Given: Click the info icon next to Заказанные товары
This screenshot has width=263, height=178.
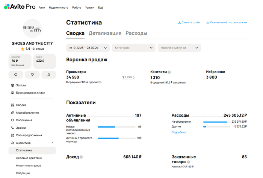Looking at the screenshot, I should tap(189, 162).
